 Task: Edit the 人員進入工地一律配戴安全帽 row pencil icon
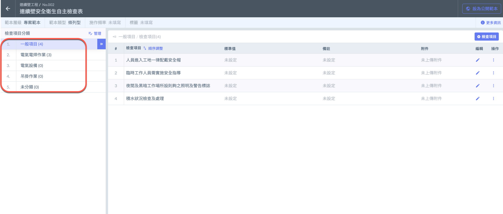pyautogui.click(x=477, y=60)
